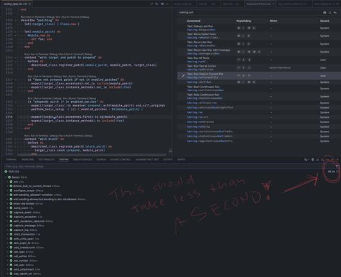
Task: Click the Source column header
Action: [x=324, y=21]
